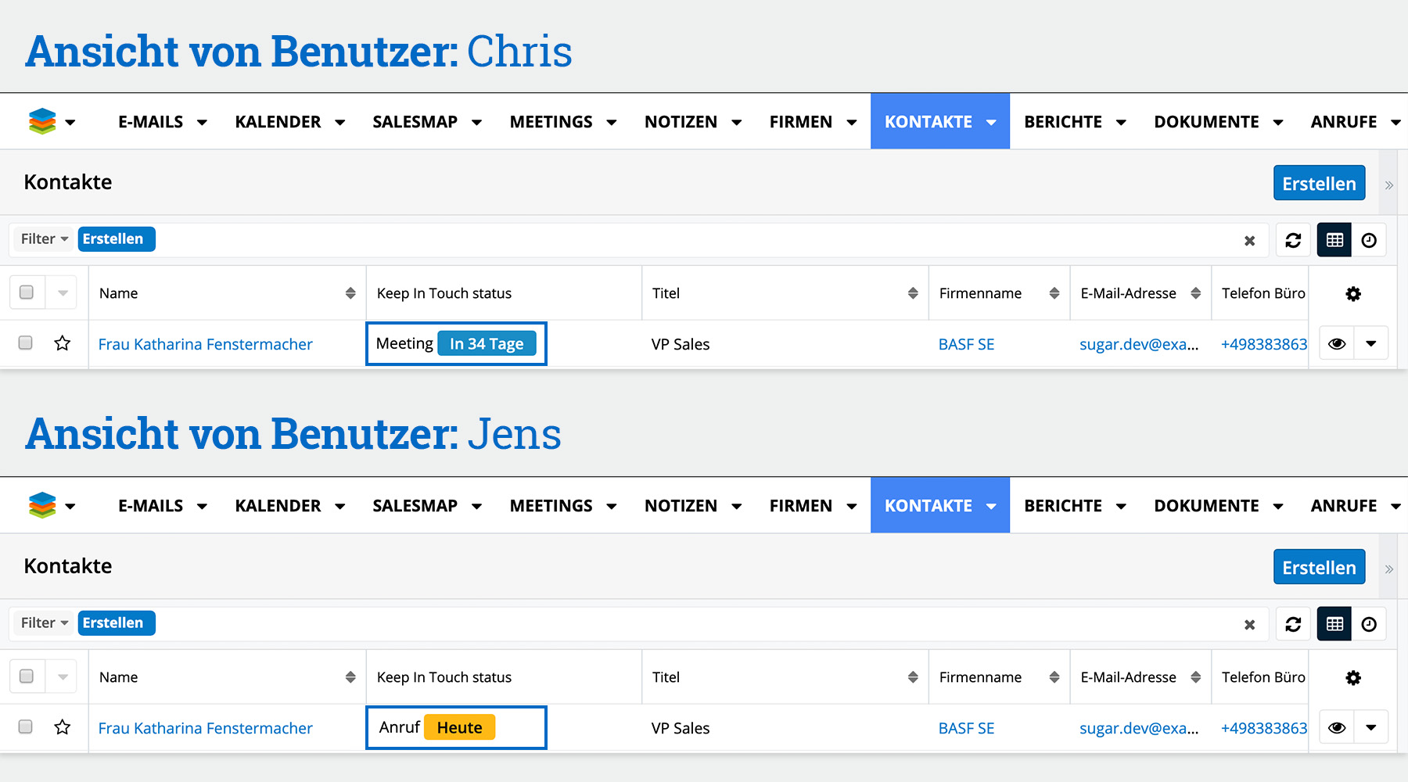Open the BASF SE link in Jens's view
Image resolution: width=1408 pixels, height=782 pixels.
pyautogui.click(x=966, y=728)
